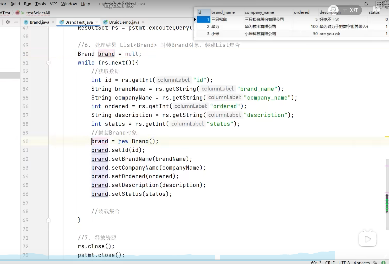Click line number 51 in gutter
The image size is (389, 264).
(x=25, y=63)
